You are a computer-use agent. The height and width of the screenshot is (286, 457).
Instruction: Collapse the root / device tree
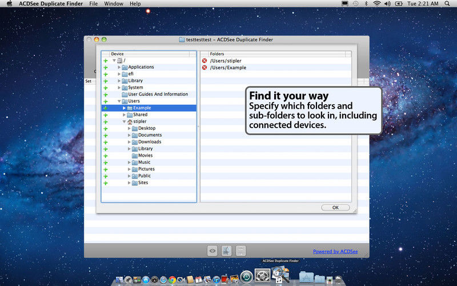114,61
